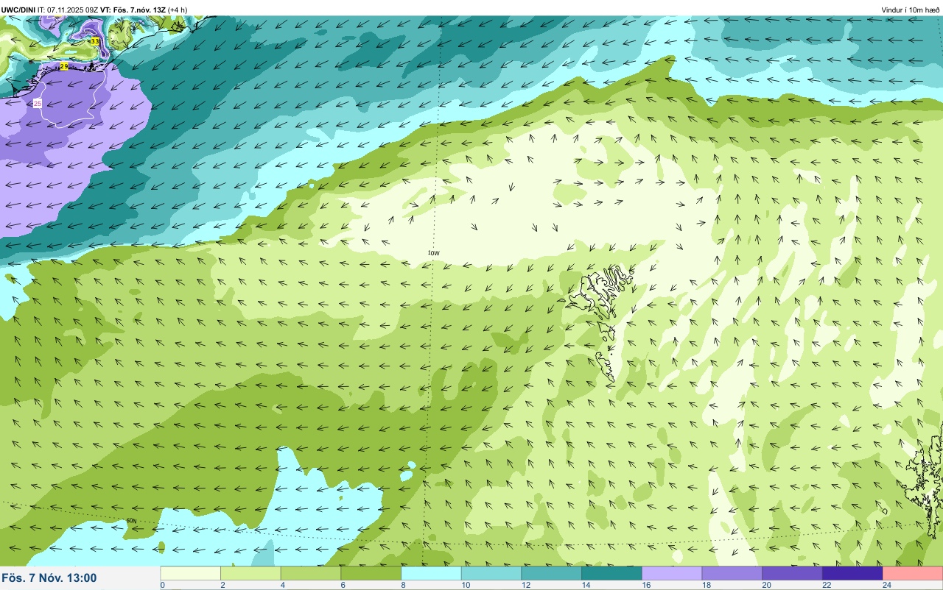943x590 pixels.
Task: Click the legend scale number '0'
Action: tap(162, 585)
